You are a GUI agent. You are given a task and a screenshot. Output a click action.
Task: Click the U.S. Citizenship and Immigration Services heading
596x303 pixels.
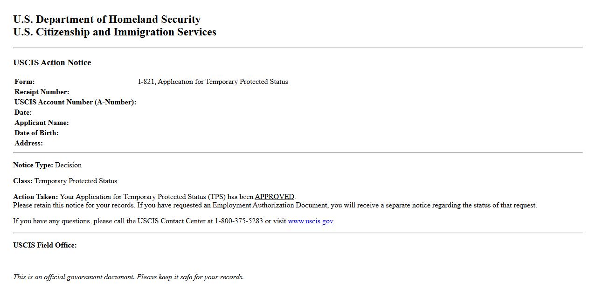115,32
